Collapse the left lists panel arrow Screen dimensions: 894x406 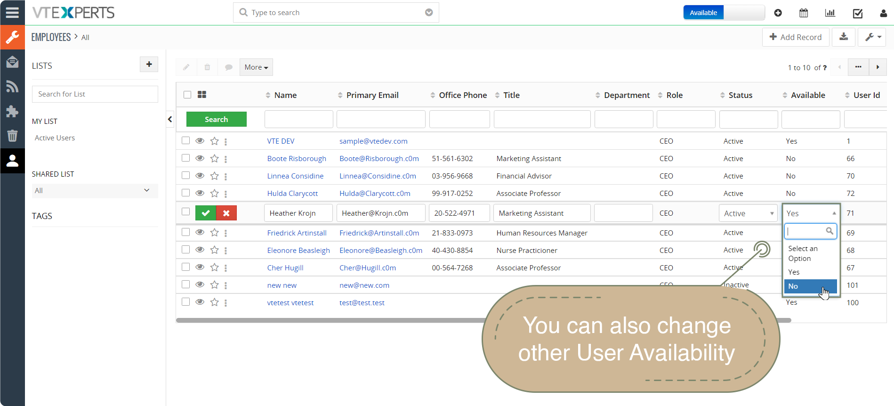[x=170, y=120]
